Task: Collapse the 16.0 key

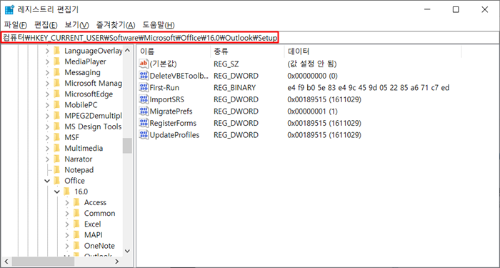Action: [57, 192]
